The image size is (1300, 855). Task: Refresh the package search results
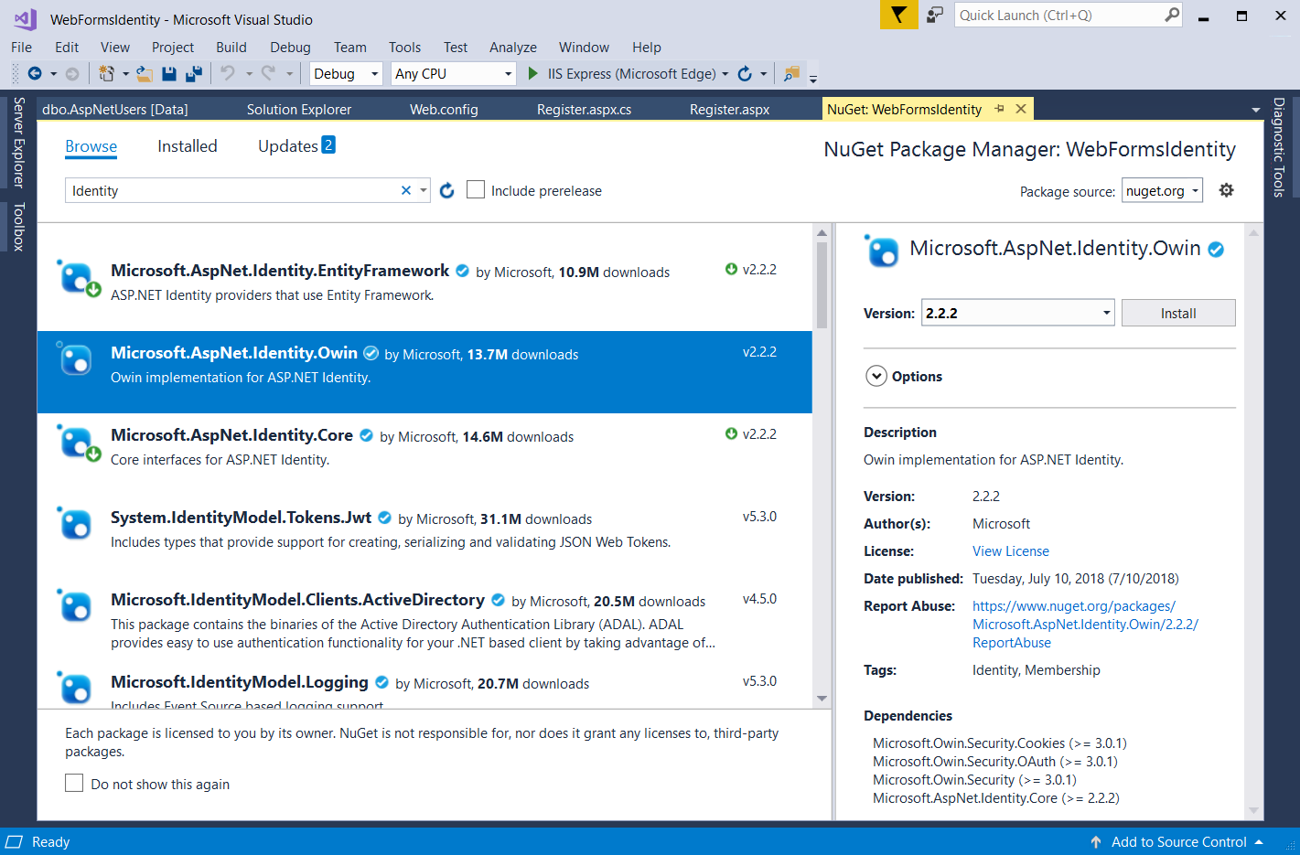coord(446,190)
